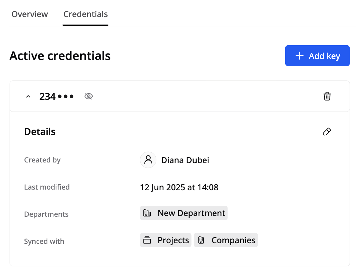Delete the 234 credential with trash icon
Image resolution: width=359 pixels, height=274 pixels.
click(327, 96)
